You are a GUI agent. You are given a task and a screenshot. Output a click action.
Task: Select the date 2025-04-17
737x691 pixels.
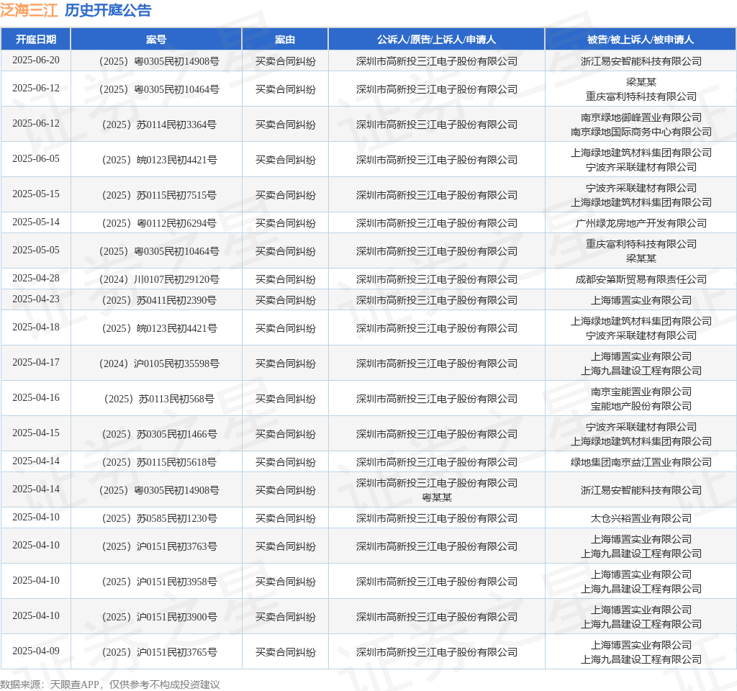pyautogui.click(x=36, y=363)
